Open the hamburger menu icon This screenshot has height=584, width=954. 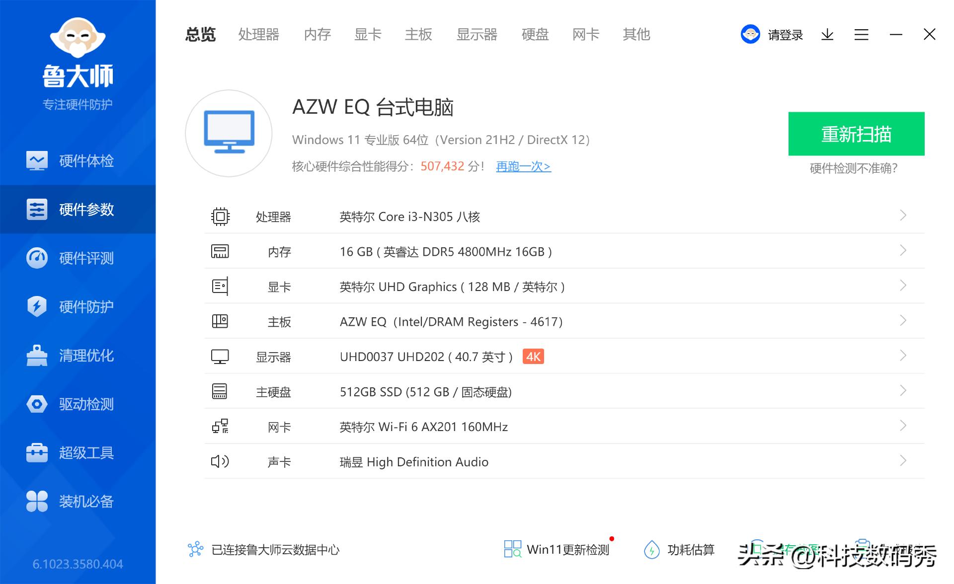point(861,34)
